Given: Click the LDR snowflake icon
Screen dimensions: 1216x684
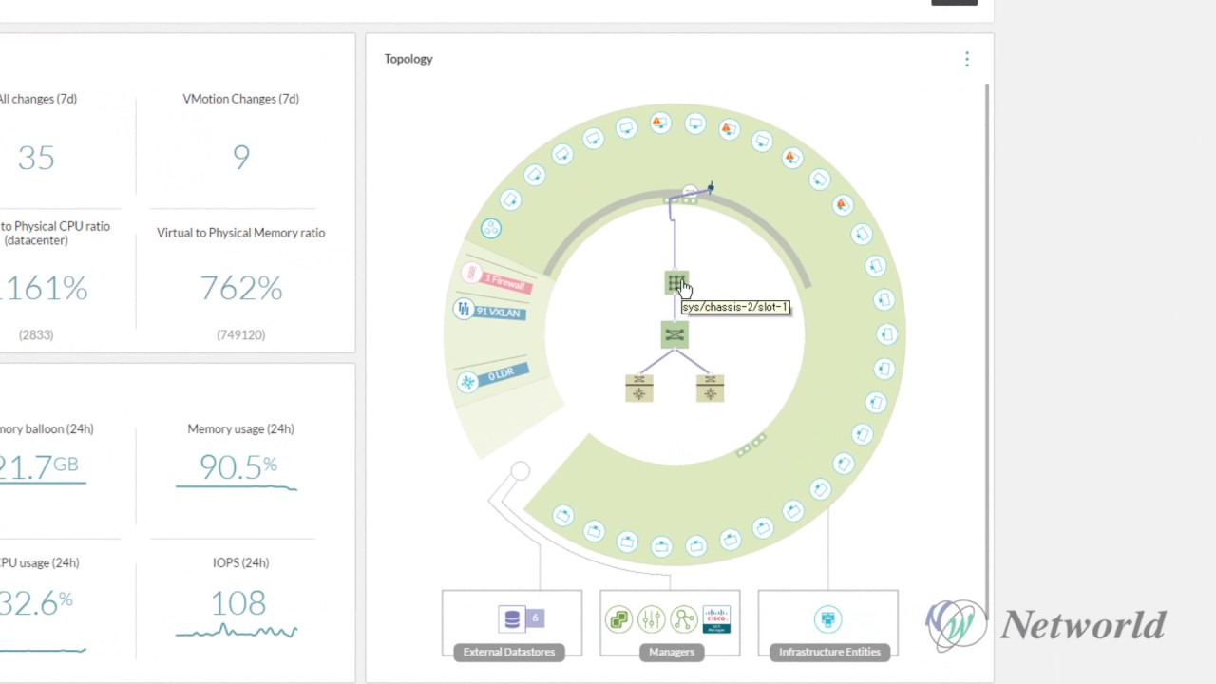Looking at the screenshot, I should point(467,382).
